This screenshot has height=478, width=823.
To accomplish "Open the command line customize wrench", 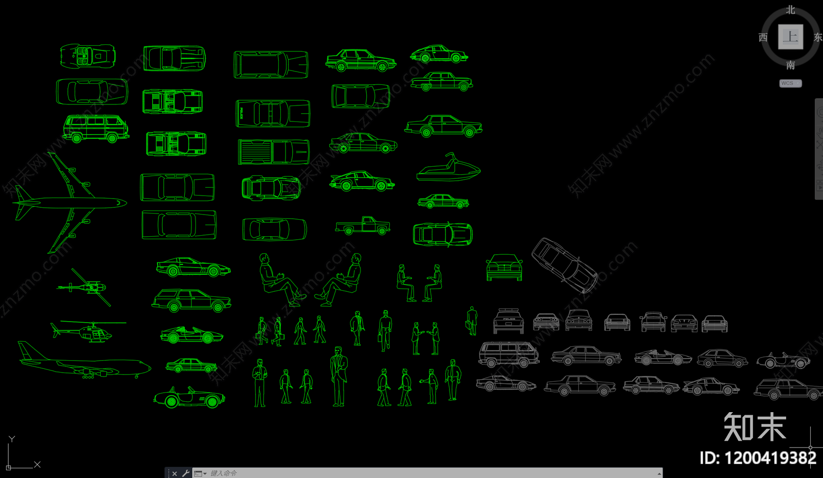I will 186,473.
